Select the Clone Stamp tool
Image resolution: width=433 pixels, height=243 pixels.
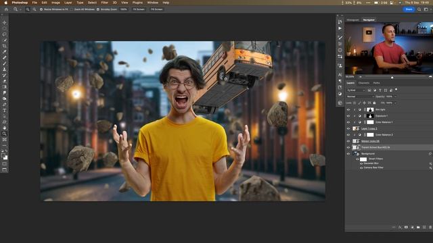click(5, 69)
